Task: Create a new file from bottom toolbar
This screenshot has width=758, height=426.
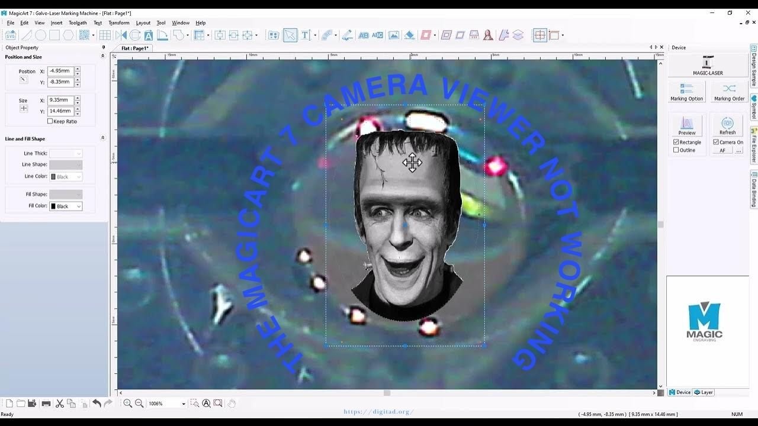Action: click(x=9, y=404)
